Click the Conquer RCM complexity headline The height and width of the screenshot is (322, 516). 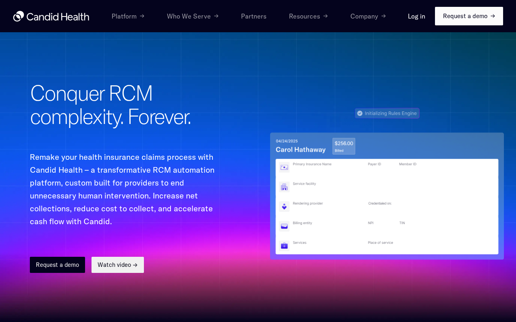(x=110, y=105)
